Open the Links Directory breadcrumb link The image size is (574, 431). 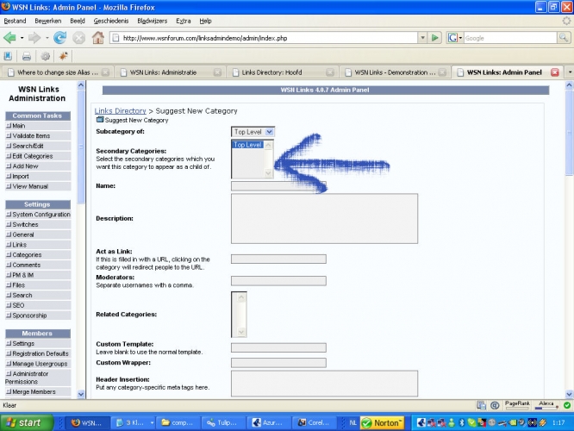[120, 111]
